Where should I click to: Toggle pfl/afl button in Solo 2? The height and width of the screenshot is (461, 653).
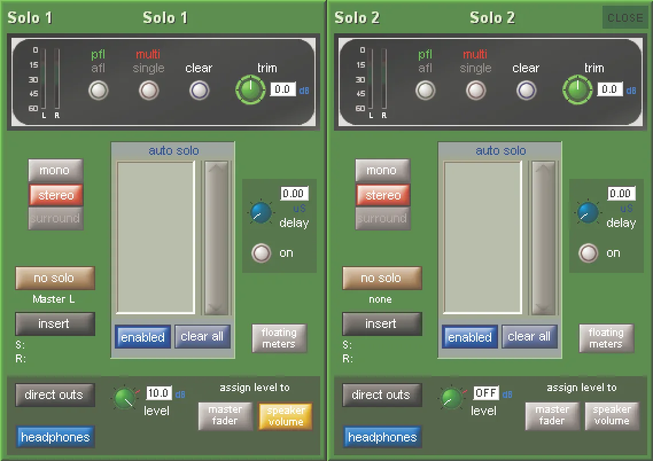point(426,90)
